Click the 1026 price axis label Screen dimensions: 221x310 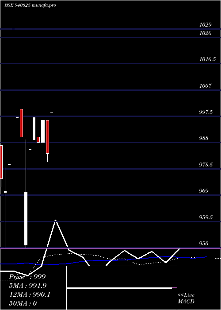click(205, 33)
